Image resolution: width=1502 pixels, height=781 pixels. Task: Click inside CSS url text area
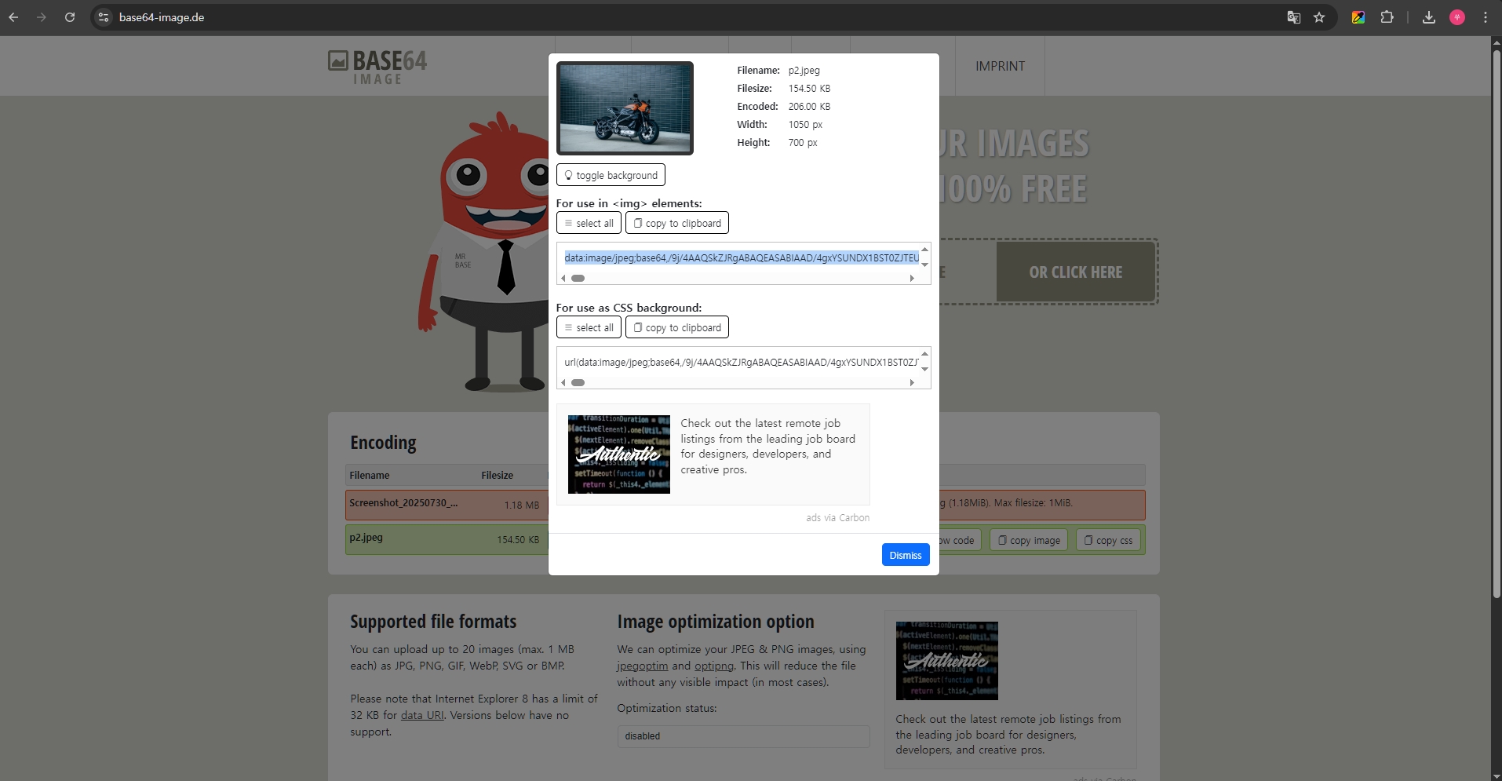[x=741, y=362]
